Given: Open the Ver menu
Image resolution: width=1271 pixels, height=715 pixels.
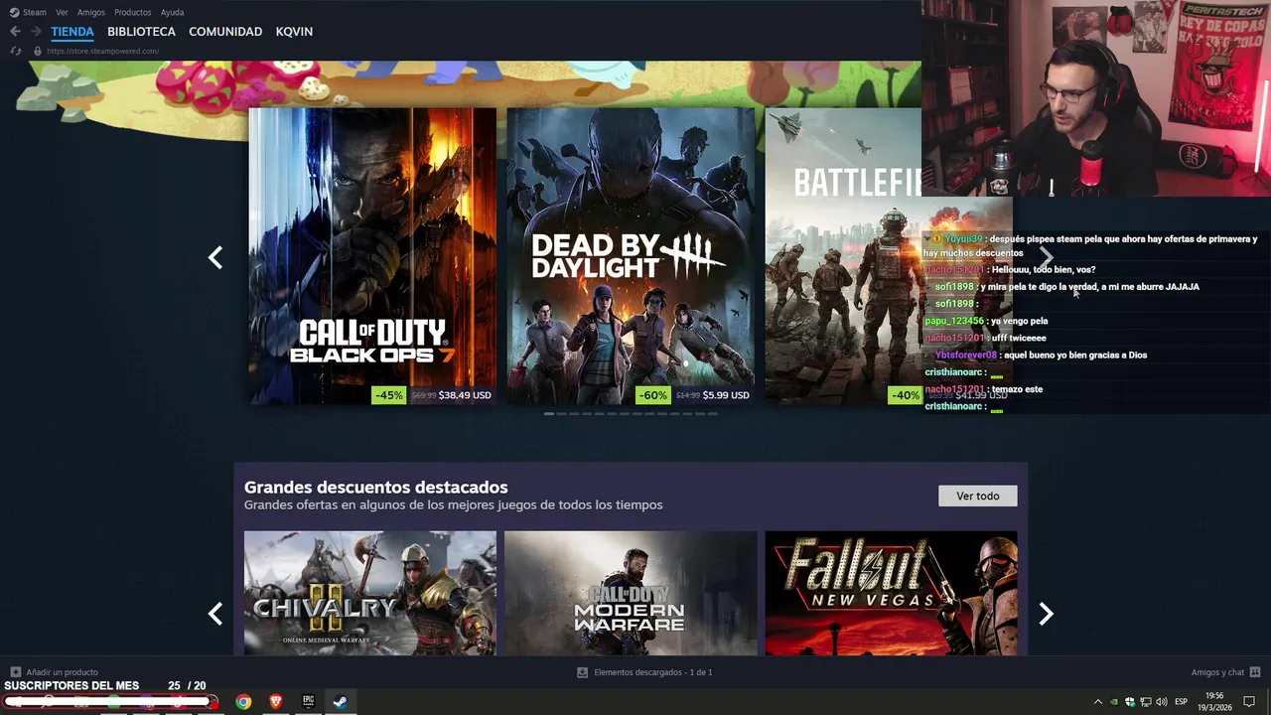Looking at the screenshot, I should pyautogui.click(x=62, y=12).
